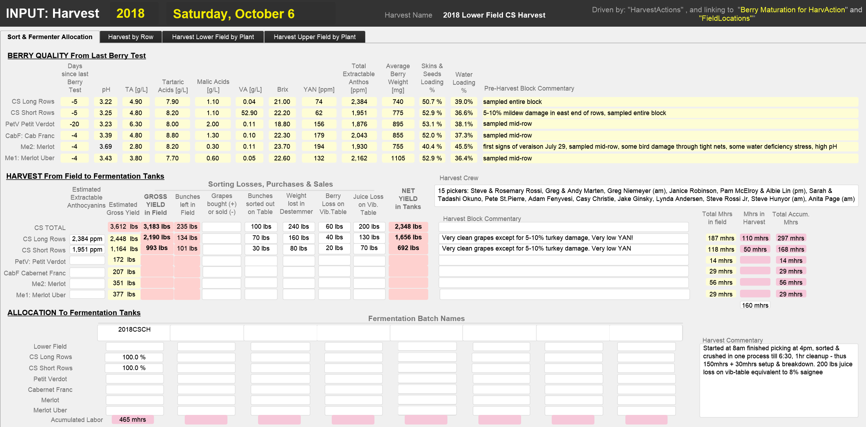Select Me2 Merlot pH value 3.69
Viewport: 866px width, 427px height.
[106, 146]
